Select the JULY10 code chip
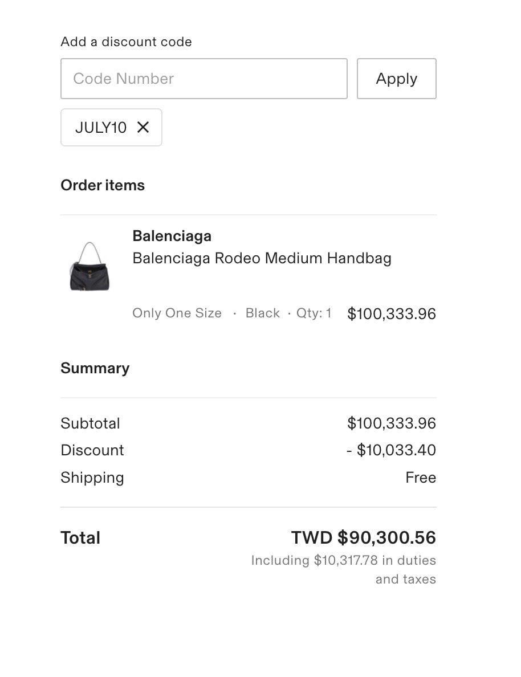This screenshot has width=521, height=677. (x=112, y=128)
